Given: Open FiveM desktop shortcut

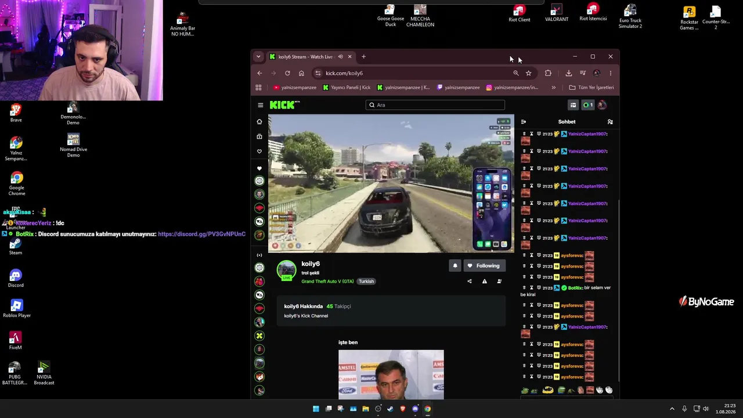Looking at the screenshot, I should tap(16, 340).
